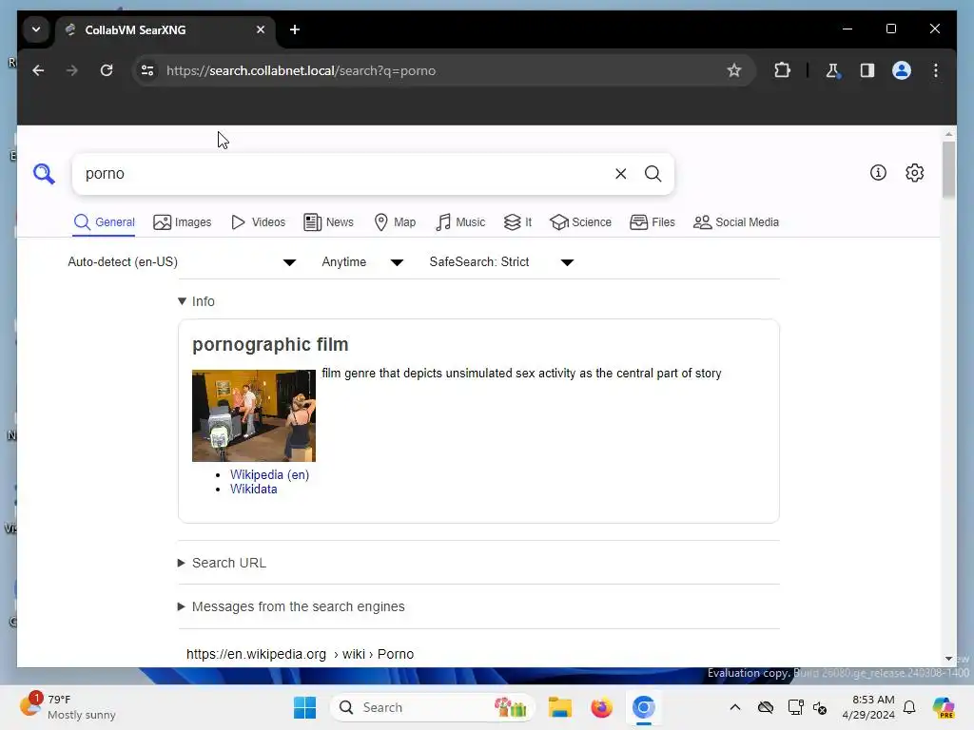
Task: Open a new browser tab
Action: [295, 29]
